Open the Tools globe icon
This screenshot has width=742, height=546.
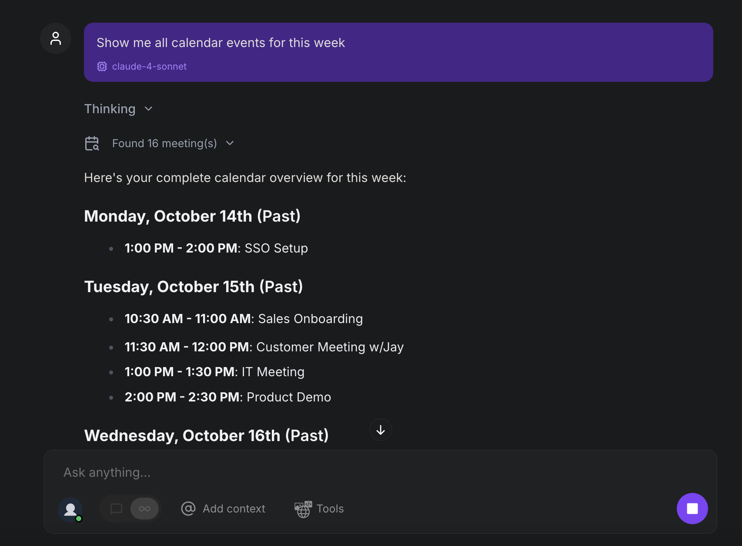[x=303, y=509]
